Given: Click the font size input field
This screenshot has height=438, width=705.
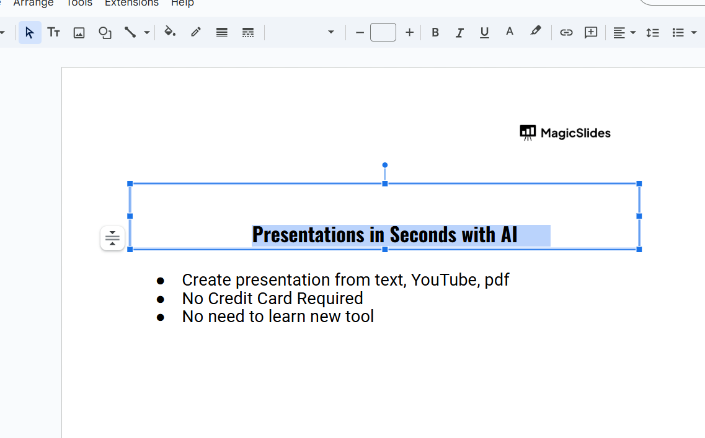Looking at the screenshot, I should pos(383,33).
